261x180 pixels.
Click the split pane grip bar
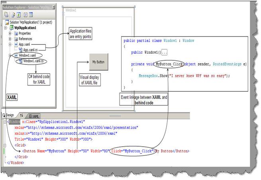pyautogui.click(x=115, y=116)
